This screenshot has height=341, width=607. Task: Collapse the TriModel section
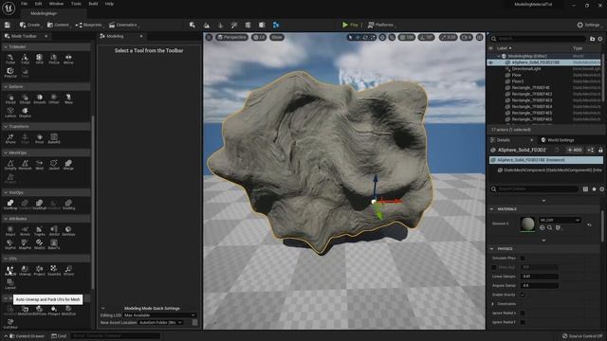(6, 46)
